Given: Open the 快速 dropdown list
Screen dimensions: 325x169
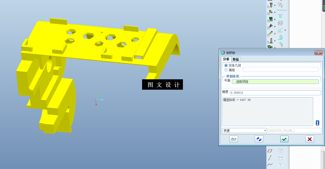Looking at the screenshot, I should (x=265, y=130).
